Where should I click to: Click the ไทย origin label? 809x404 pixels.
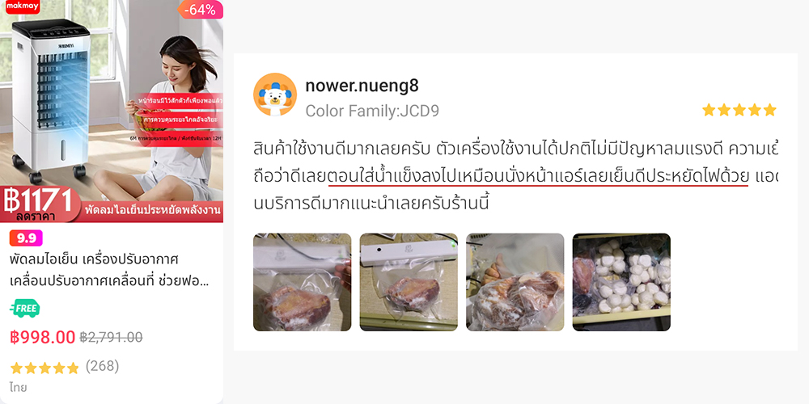(18, 388)
